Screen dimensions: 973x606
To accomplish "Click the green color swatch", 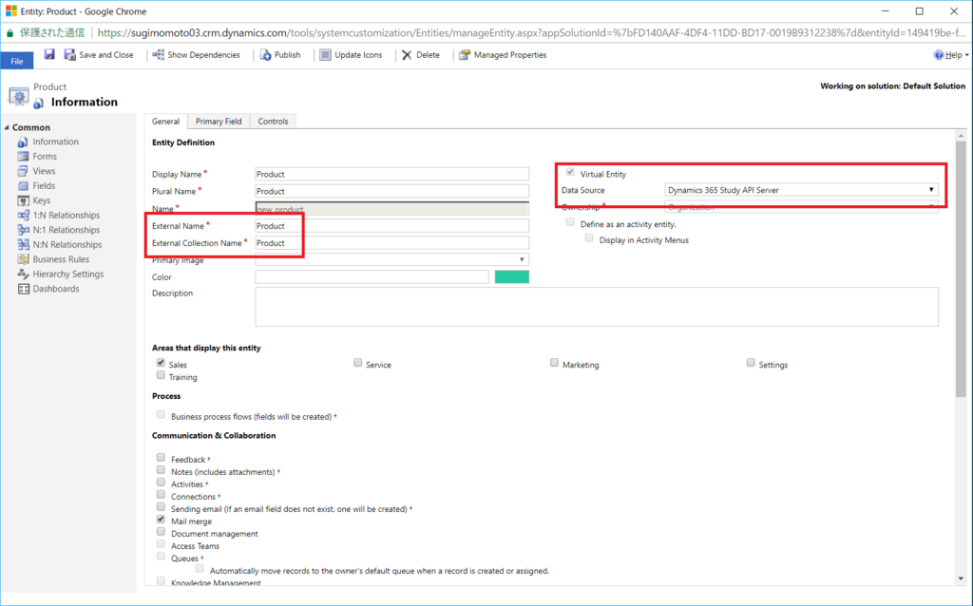I will coord(512,276).
